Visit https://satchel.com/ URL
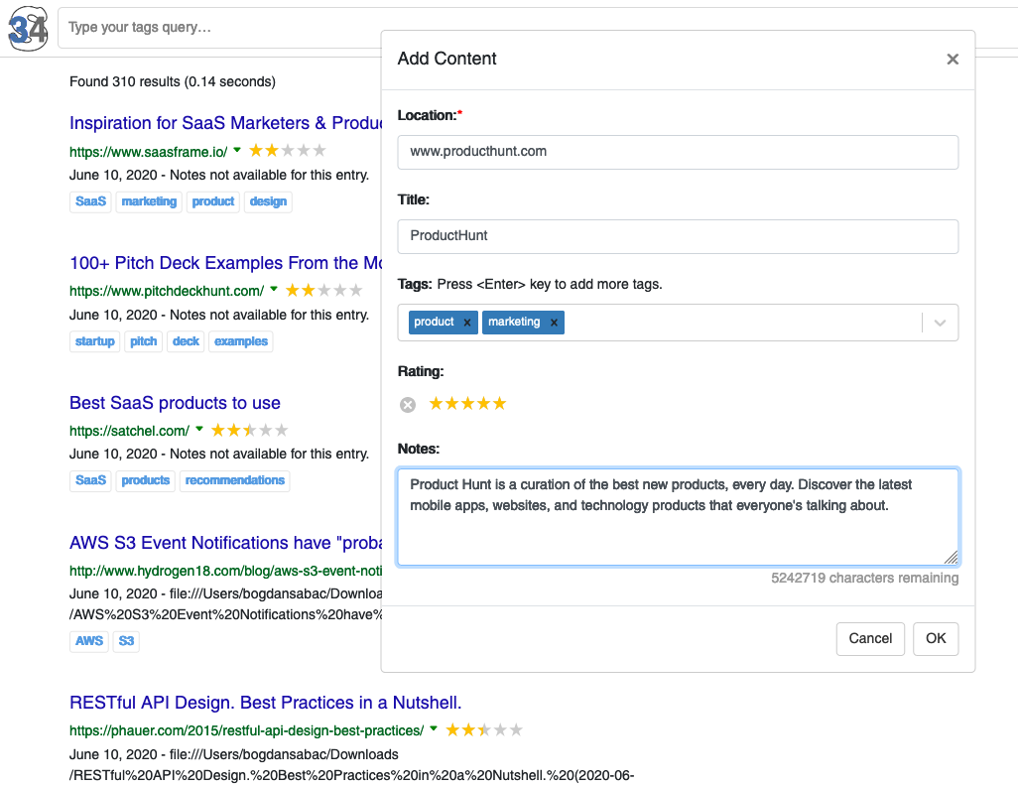Image resolution: width=1018 pixels, height=787 pixels. click(x=129, y=431)
